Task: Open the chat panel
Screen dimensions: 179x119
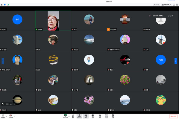Action: pos(86,116)
